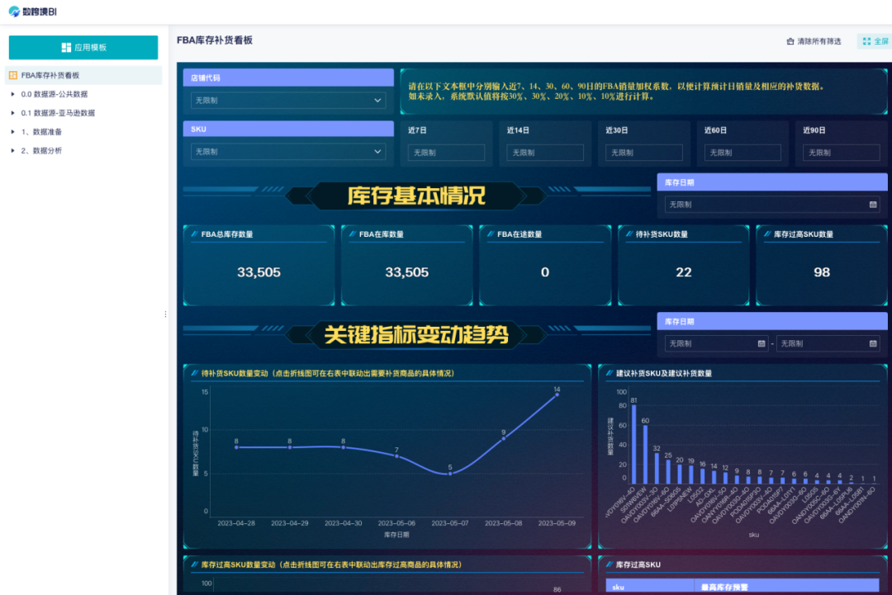Click the 应用模板 button
The height and width of the screenshot is (595, 892).
pyautogui.click(x=83, y=47)
